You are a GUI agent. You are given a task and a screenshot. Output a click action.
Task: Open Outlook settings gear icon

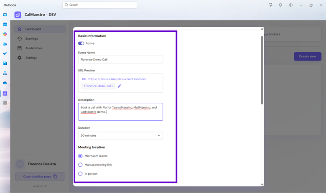290,5
